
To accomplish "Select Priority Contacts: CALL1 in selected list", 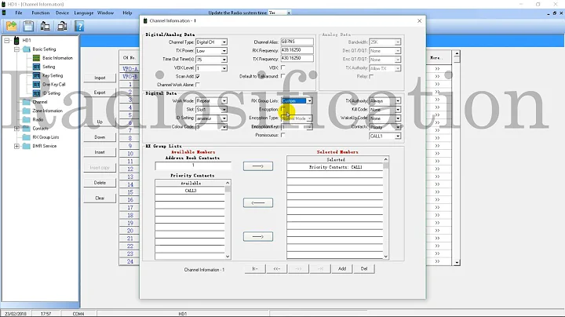I will [x=335, y=167].
